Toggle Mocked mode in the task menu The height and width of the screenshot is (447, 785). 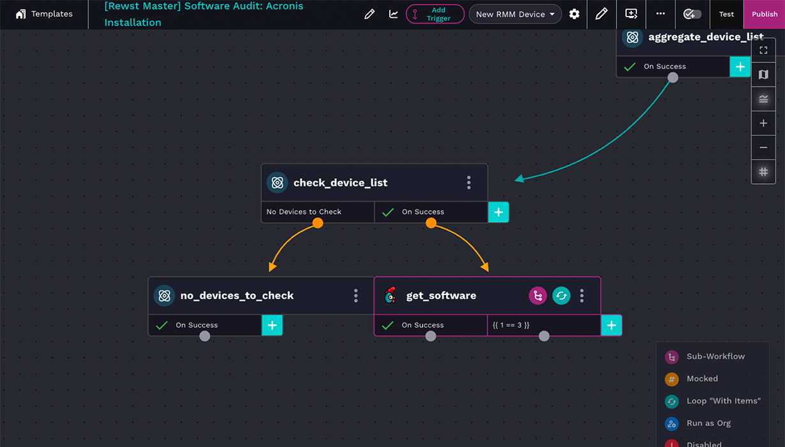(x=671, y=379)
